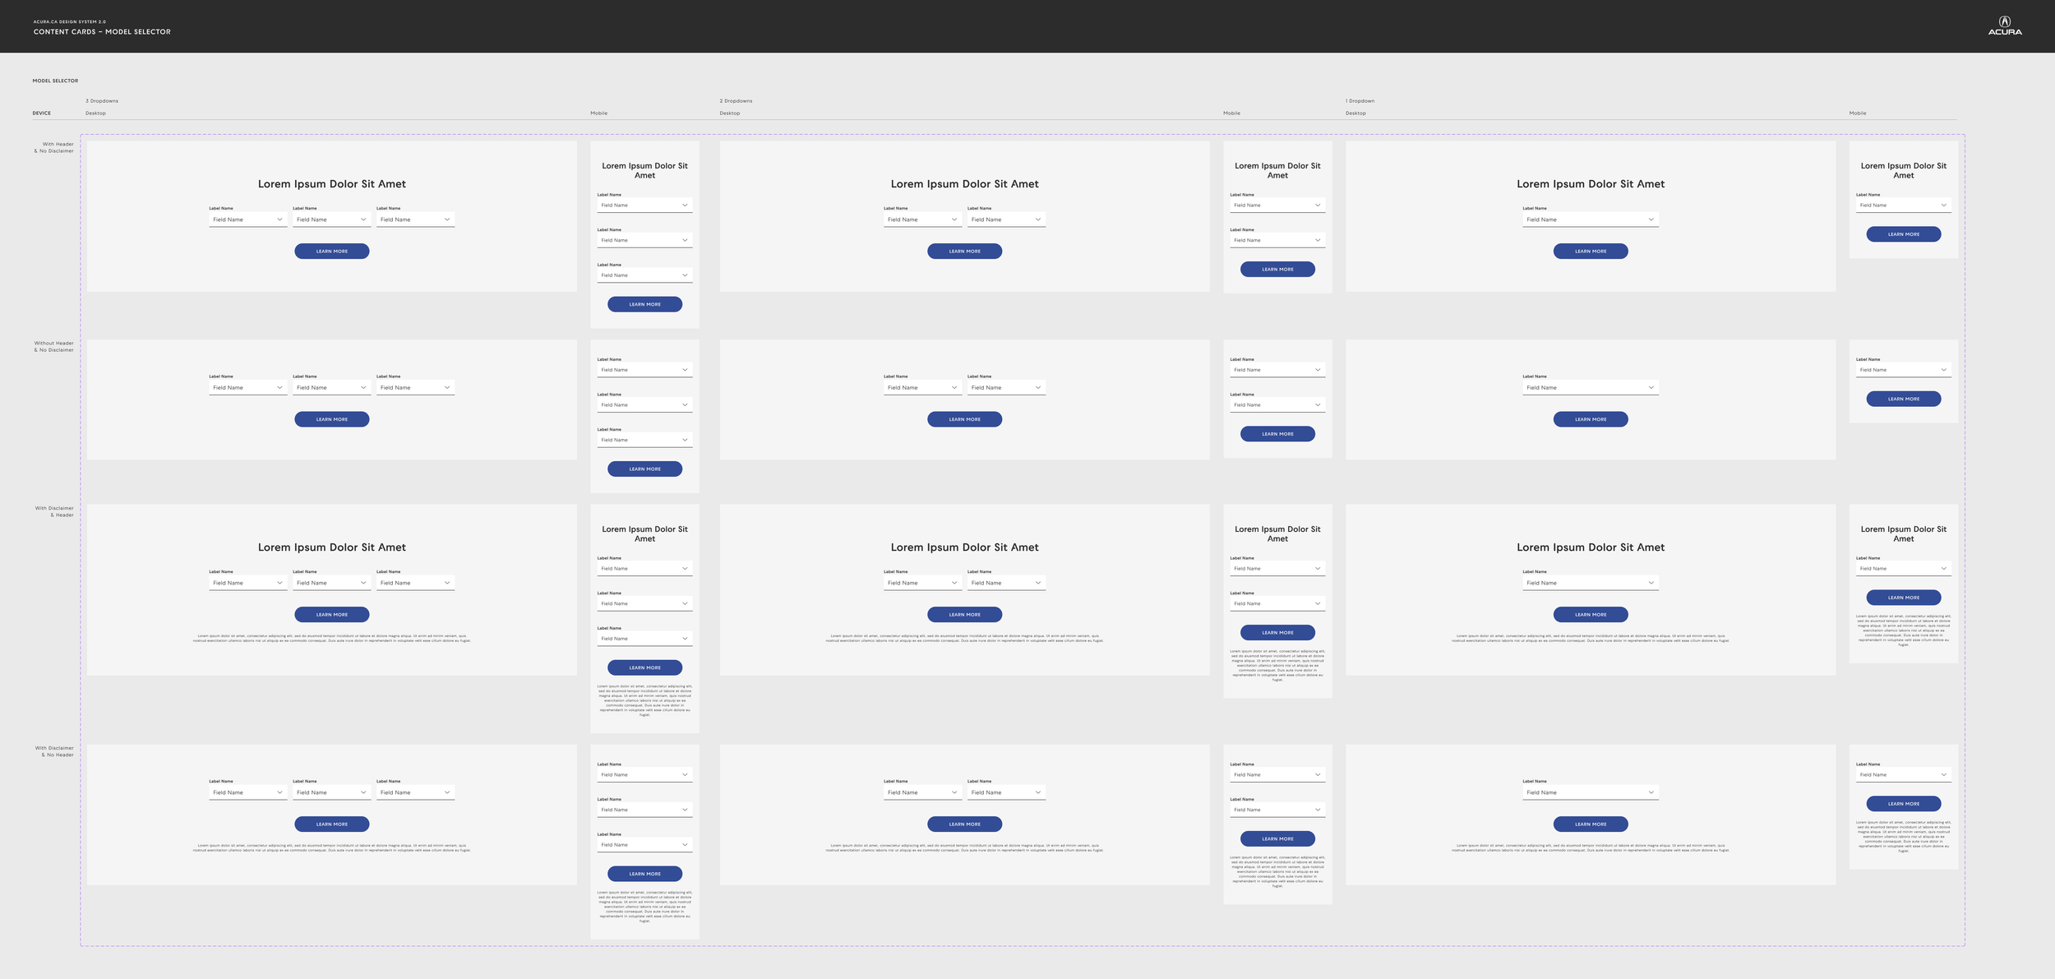Screen dimensions: 2055x979
Task: Select the '3 Dropdowns' column heading
Action: 102,101
